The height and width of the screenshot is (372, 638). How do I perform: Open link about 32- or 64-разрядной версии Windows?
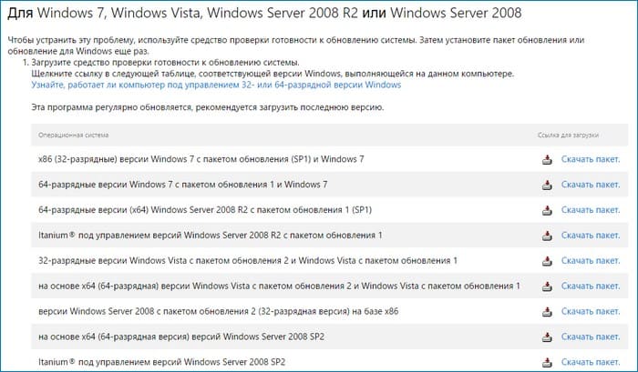(216, 85)
